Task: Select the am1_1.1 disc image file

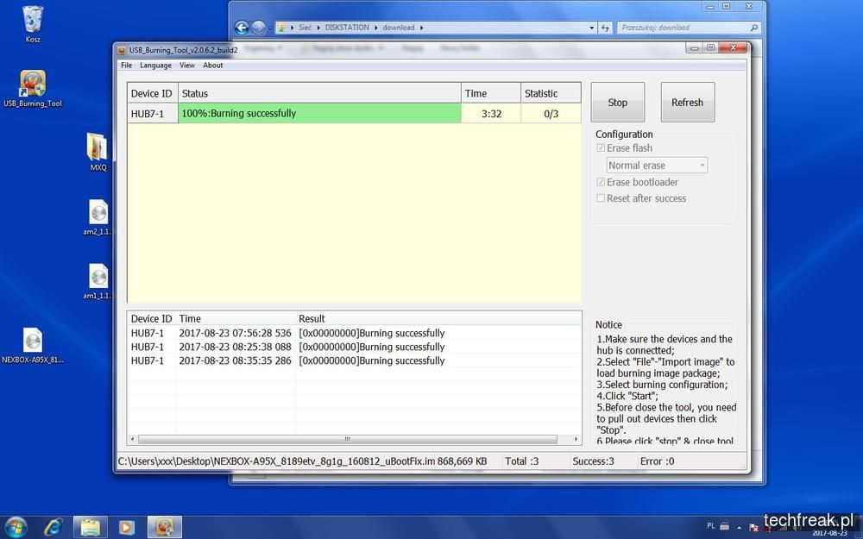Action: [98, 281]
